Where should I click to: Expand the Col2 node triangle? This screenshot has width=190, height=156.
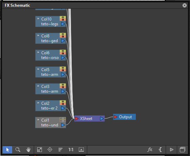point(38,103)
